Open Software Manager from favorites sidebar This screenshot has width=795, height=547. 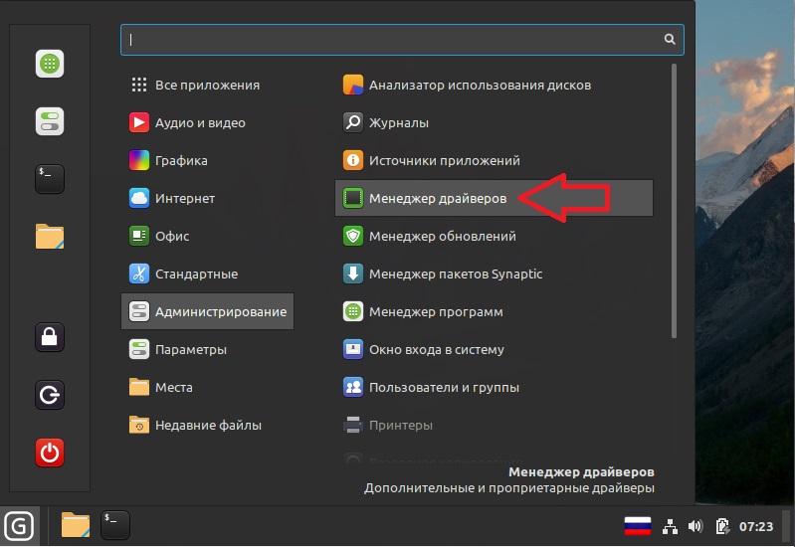[x=50, y=65]
